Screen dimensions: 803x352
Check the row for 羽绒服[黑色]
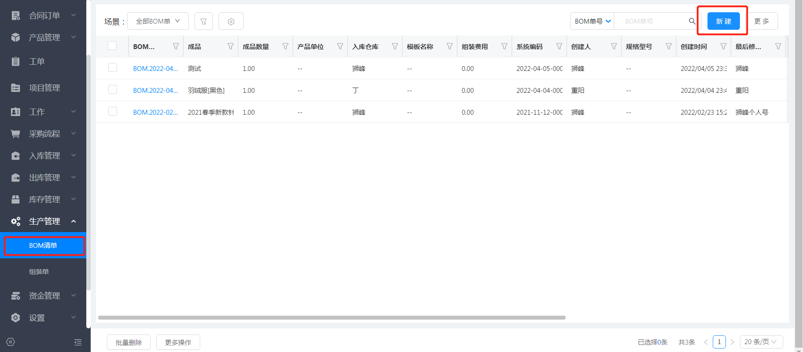pos(113,89)
